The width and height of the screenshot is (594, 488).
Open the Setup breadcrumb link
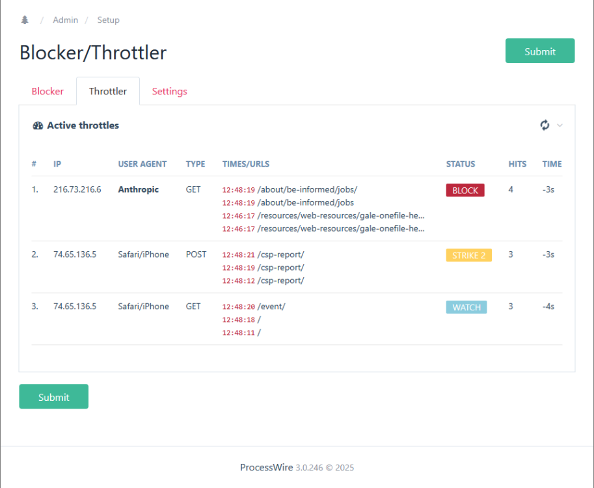(x=108, y=20)
